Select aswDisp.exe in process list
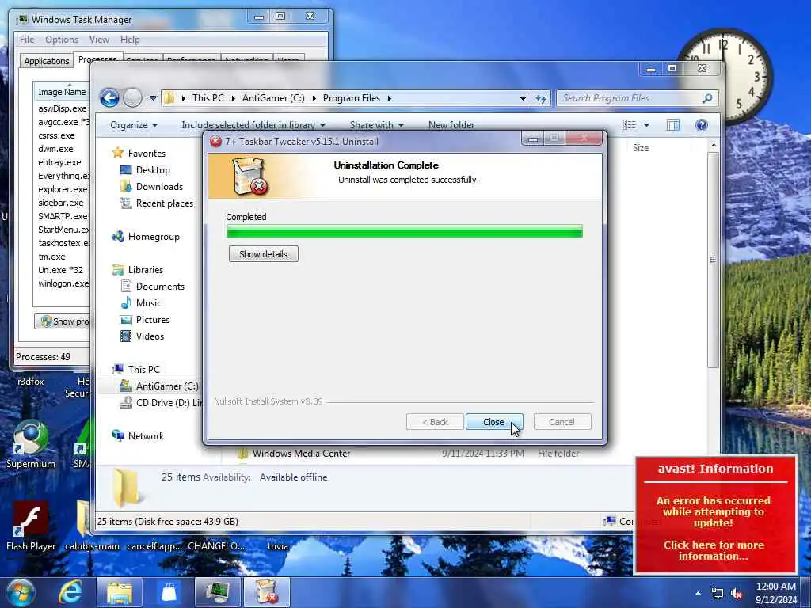The width and height of the screenshot is (811, 608). [62, 108]
